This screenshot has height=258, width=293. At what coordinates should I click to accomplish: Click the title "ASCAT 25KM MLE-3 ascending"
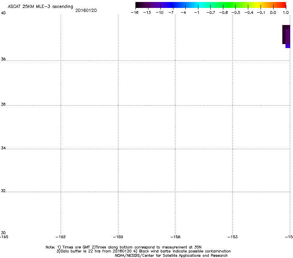click(x=40, y=7)
